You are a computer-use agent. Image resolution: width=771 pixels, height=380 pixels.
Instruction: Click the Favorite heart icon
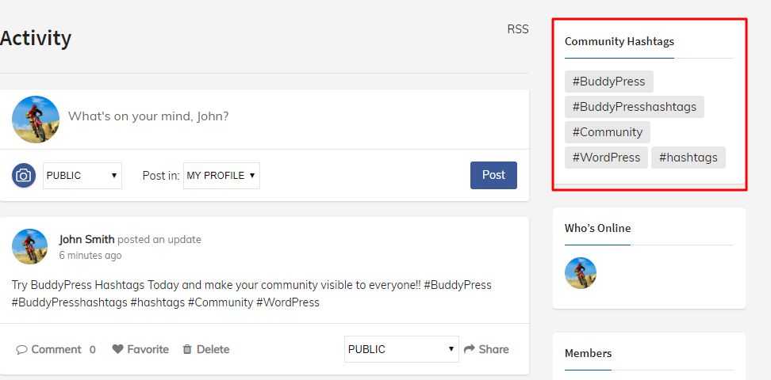pos(117,349)
